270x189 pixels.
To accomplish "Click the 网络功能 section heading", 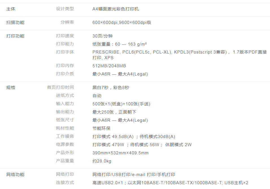I will pyautogui.click(x=15, y=175).
